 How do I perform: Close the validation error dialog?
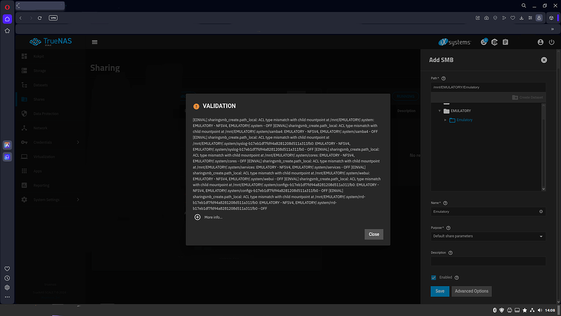[374, 234]
